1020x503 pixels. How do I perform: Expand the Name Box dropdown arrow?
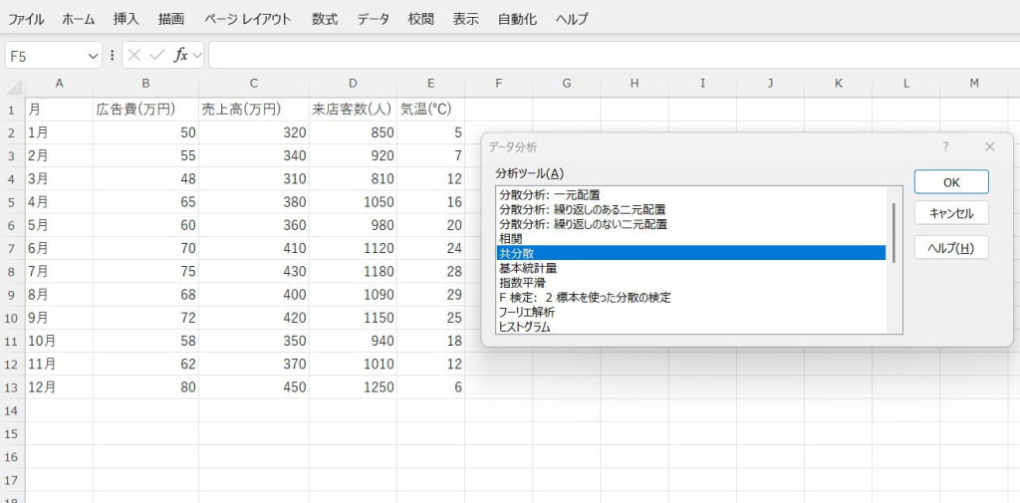pyautogui.click(x=94, y=56)
